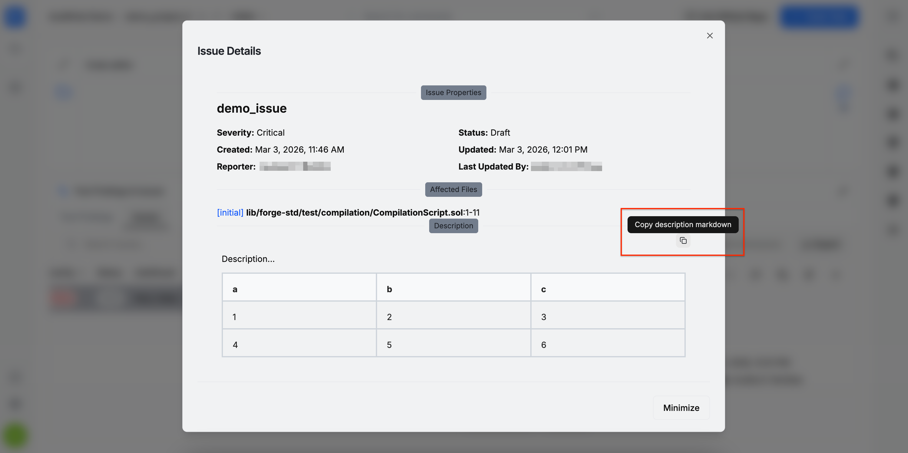This screenshot has width=908, height=453.
Task: Select table header cell a
Action: [299, 289]
